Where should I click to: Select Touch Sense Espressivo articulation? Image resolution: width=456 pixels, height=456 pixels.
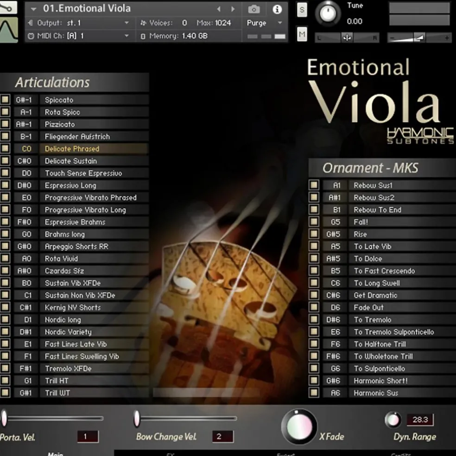click(94, 173)
